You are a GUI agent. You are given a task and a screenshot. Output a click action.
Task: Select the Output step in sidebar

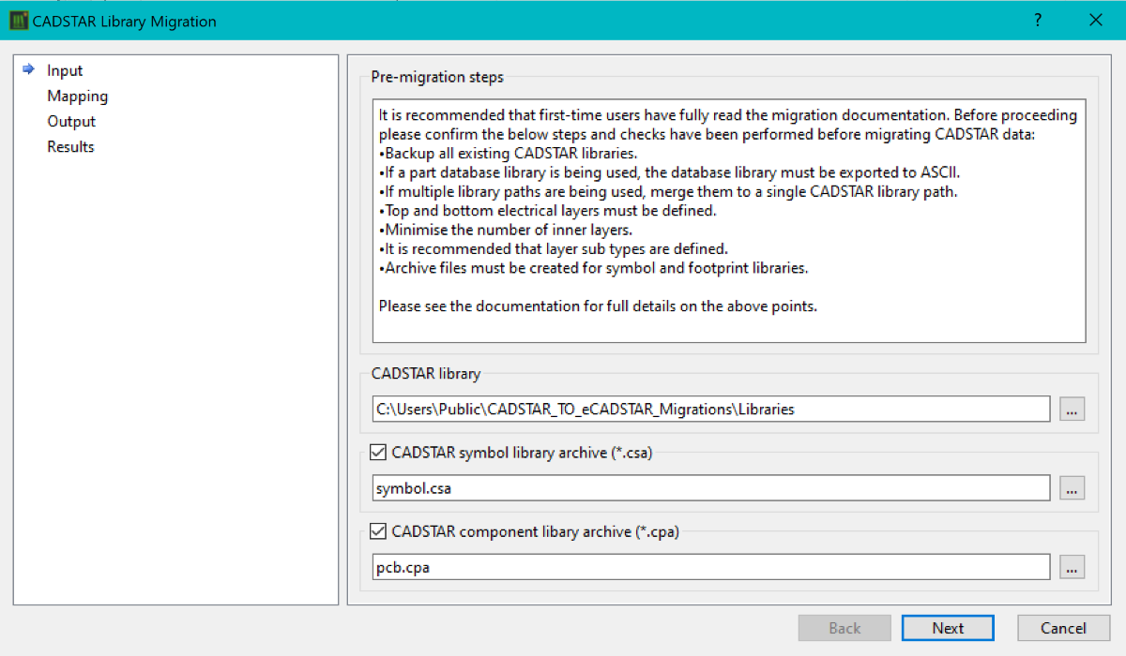click(71, 121)
